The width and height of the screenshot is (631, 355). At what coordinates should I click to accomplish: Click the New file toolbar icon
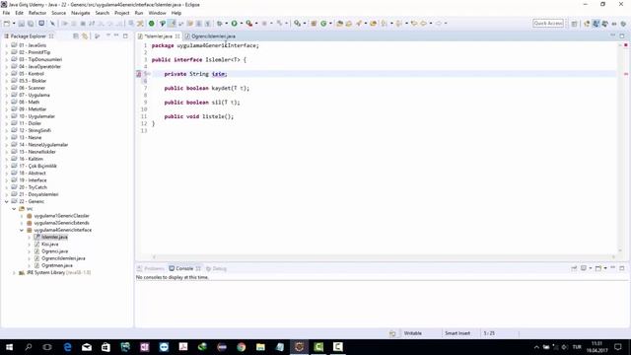tap(7, 24)
